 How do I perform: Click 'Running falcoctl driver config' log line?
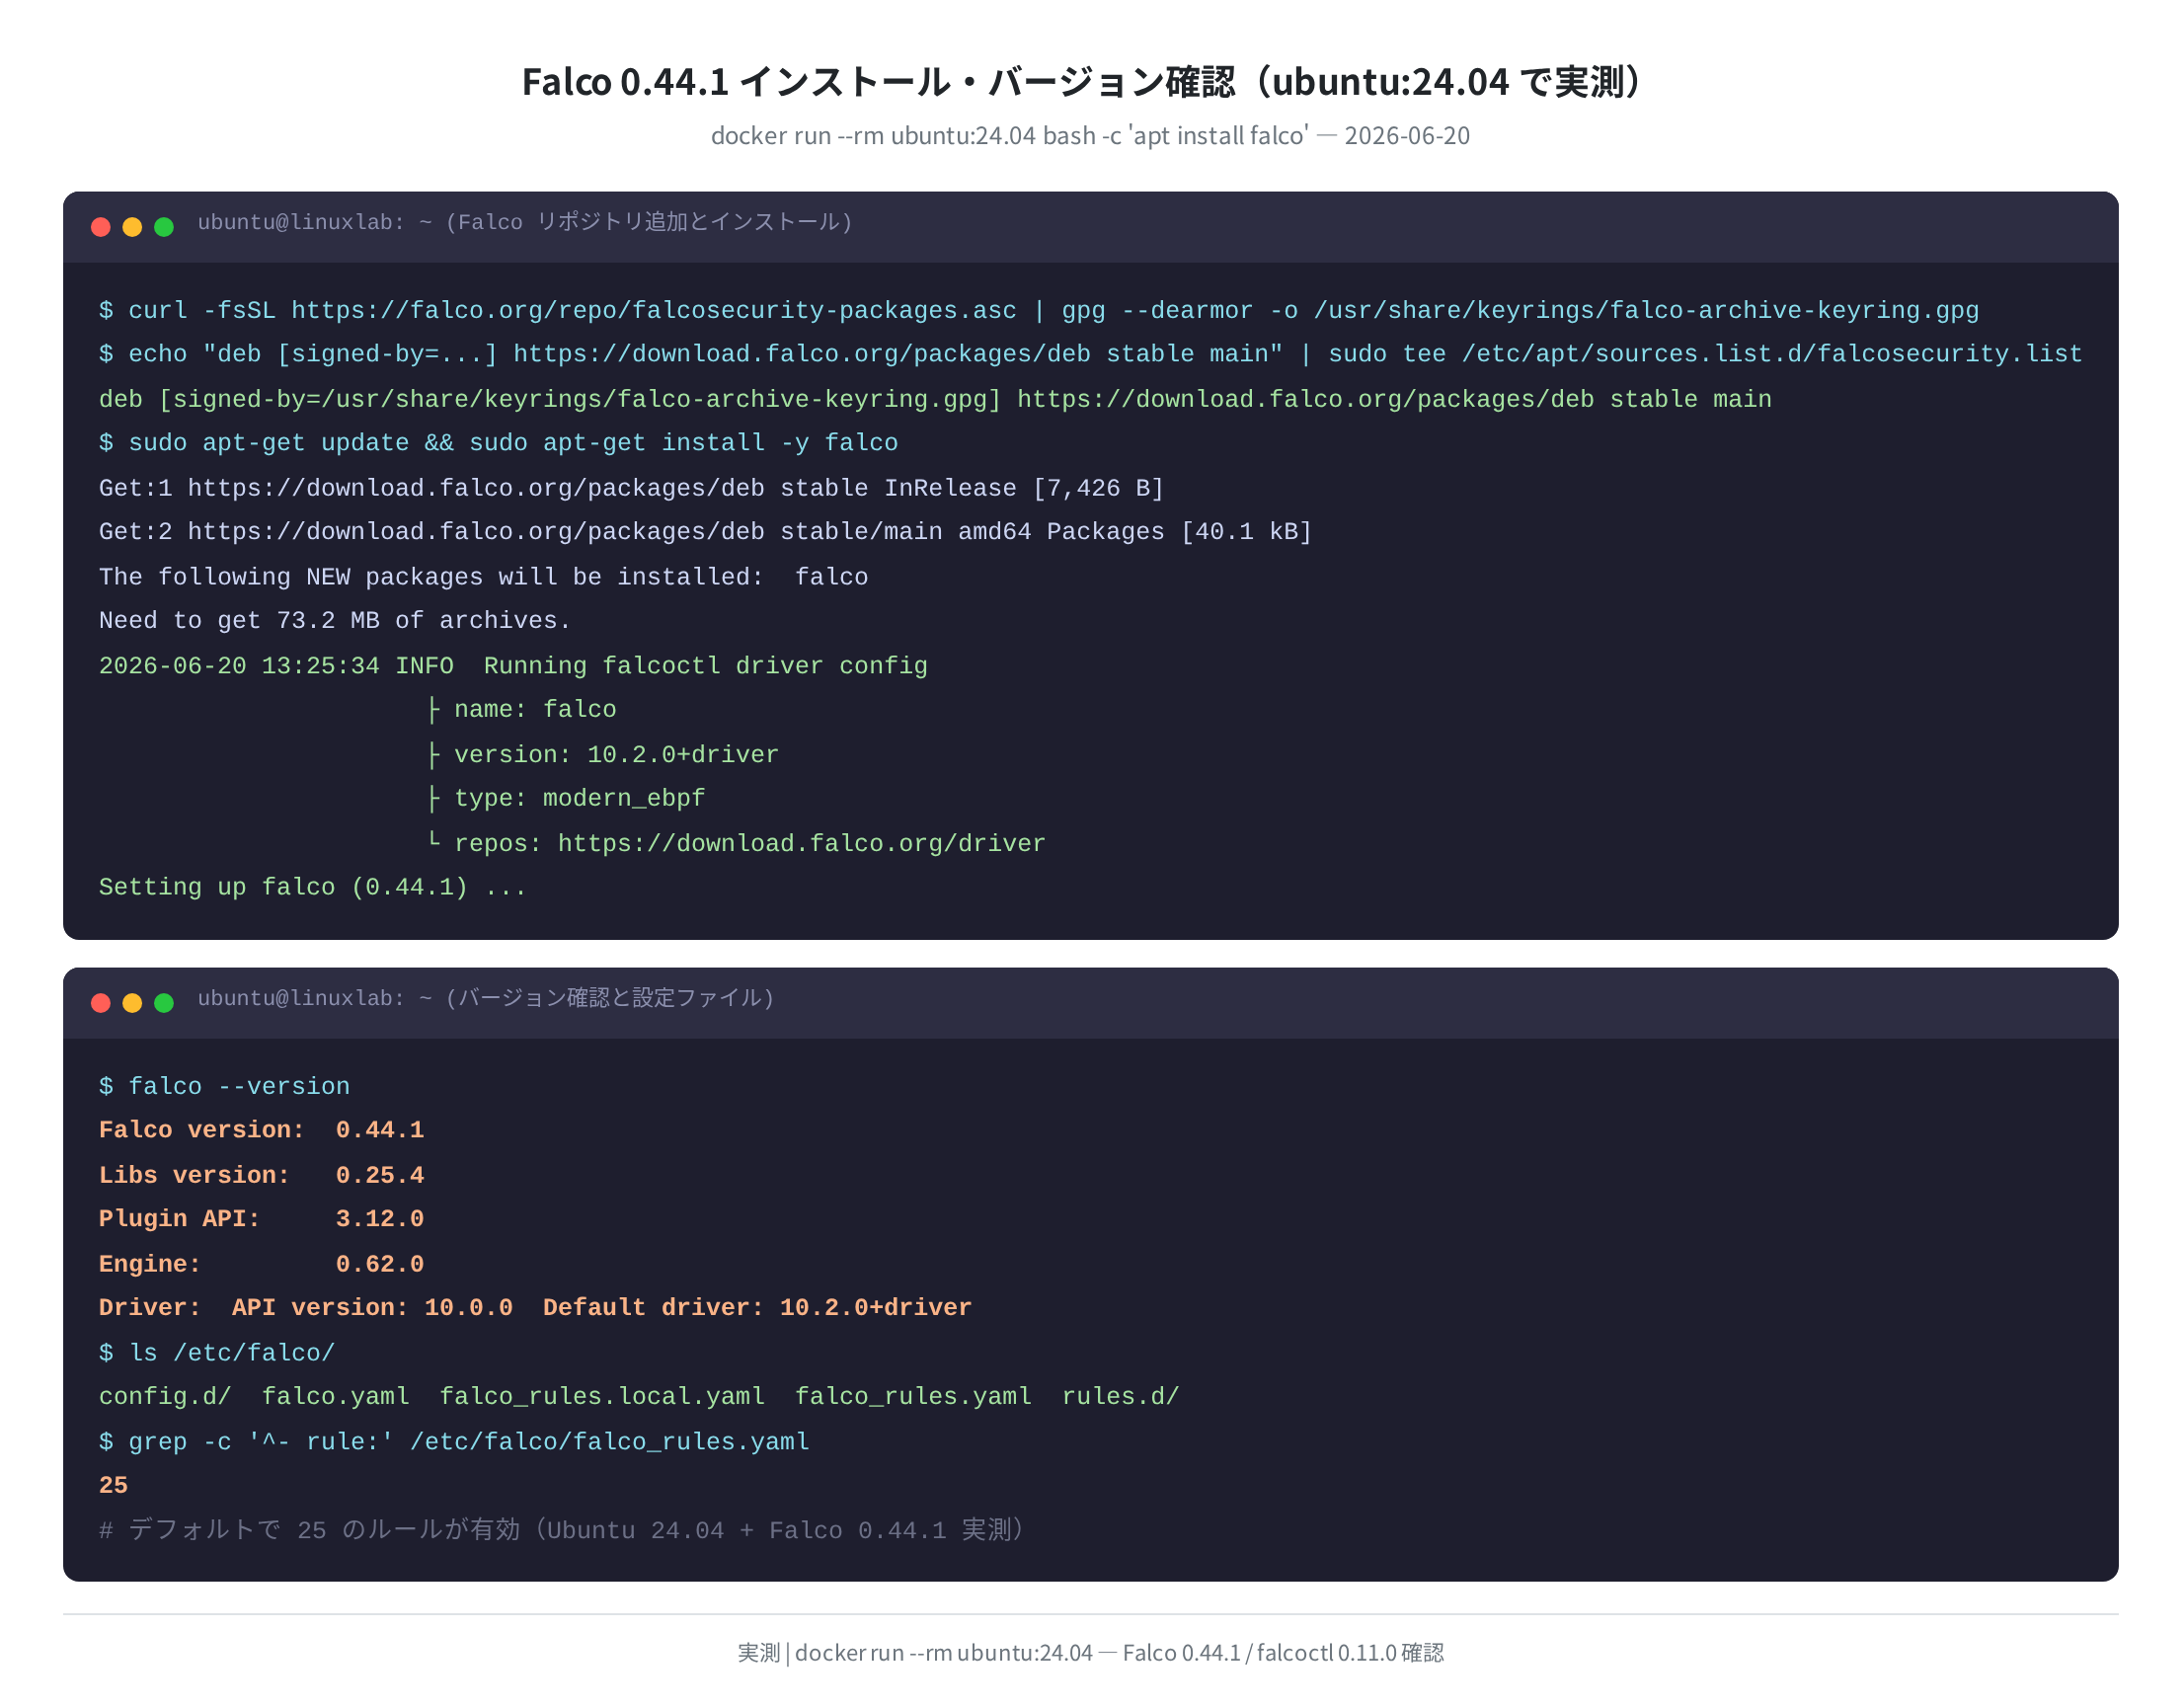tap(513, 667)
